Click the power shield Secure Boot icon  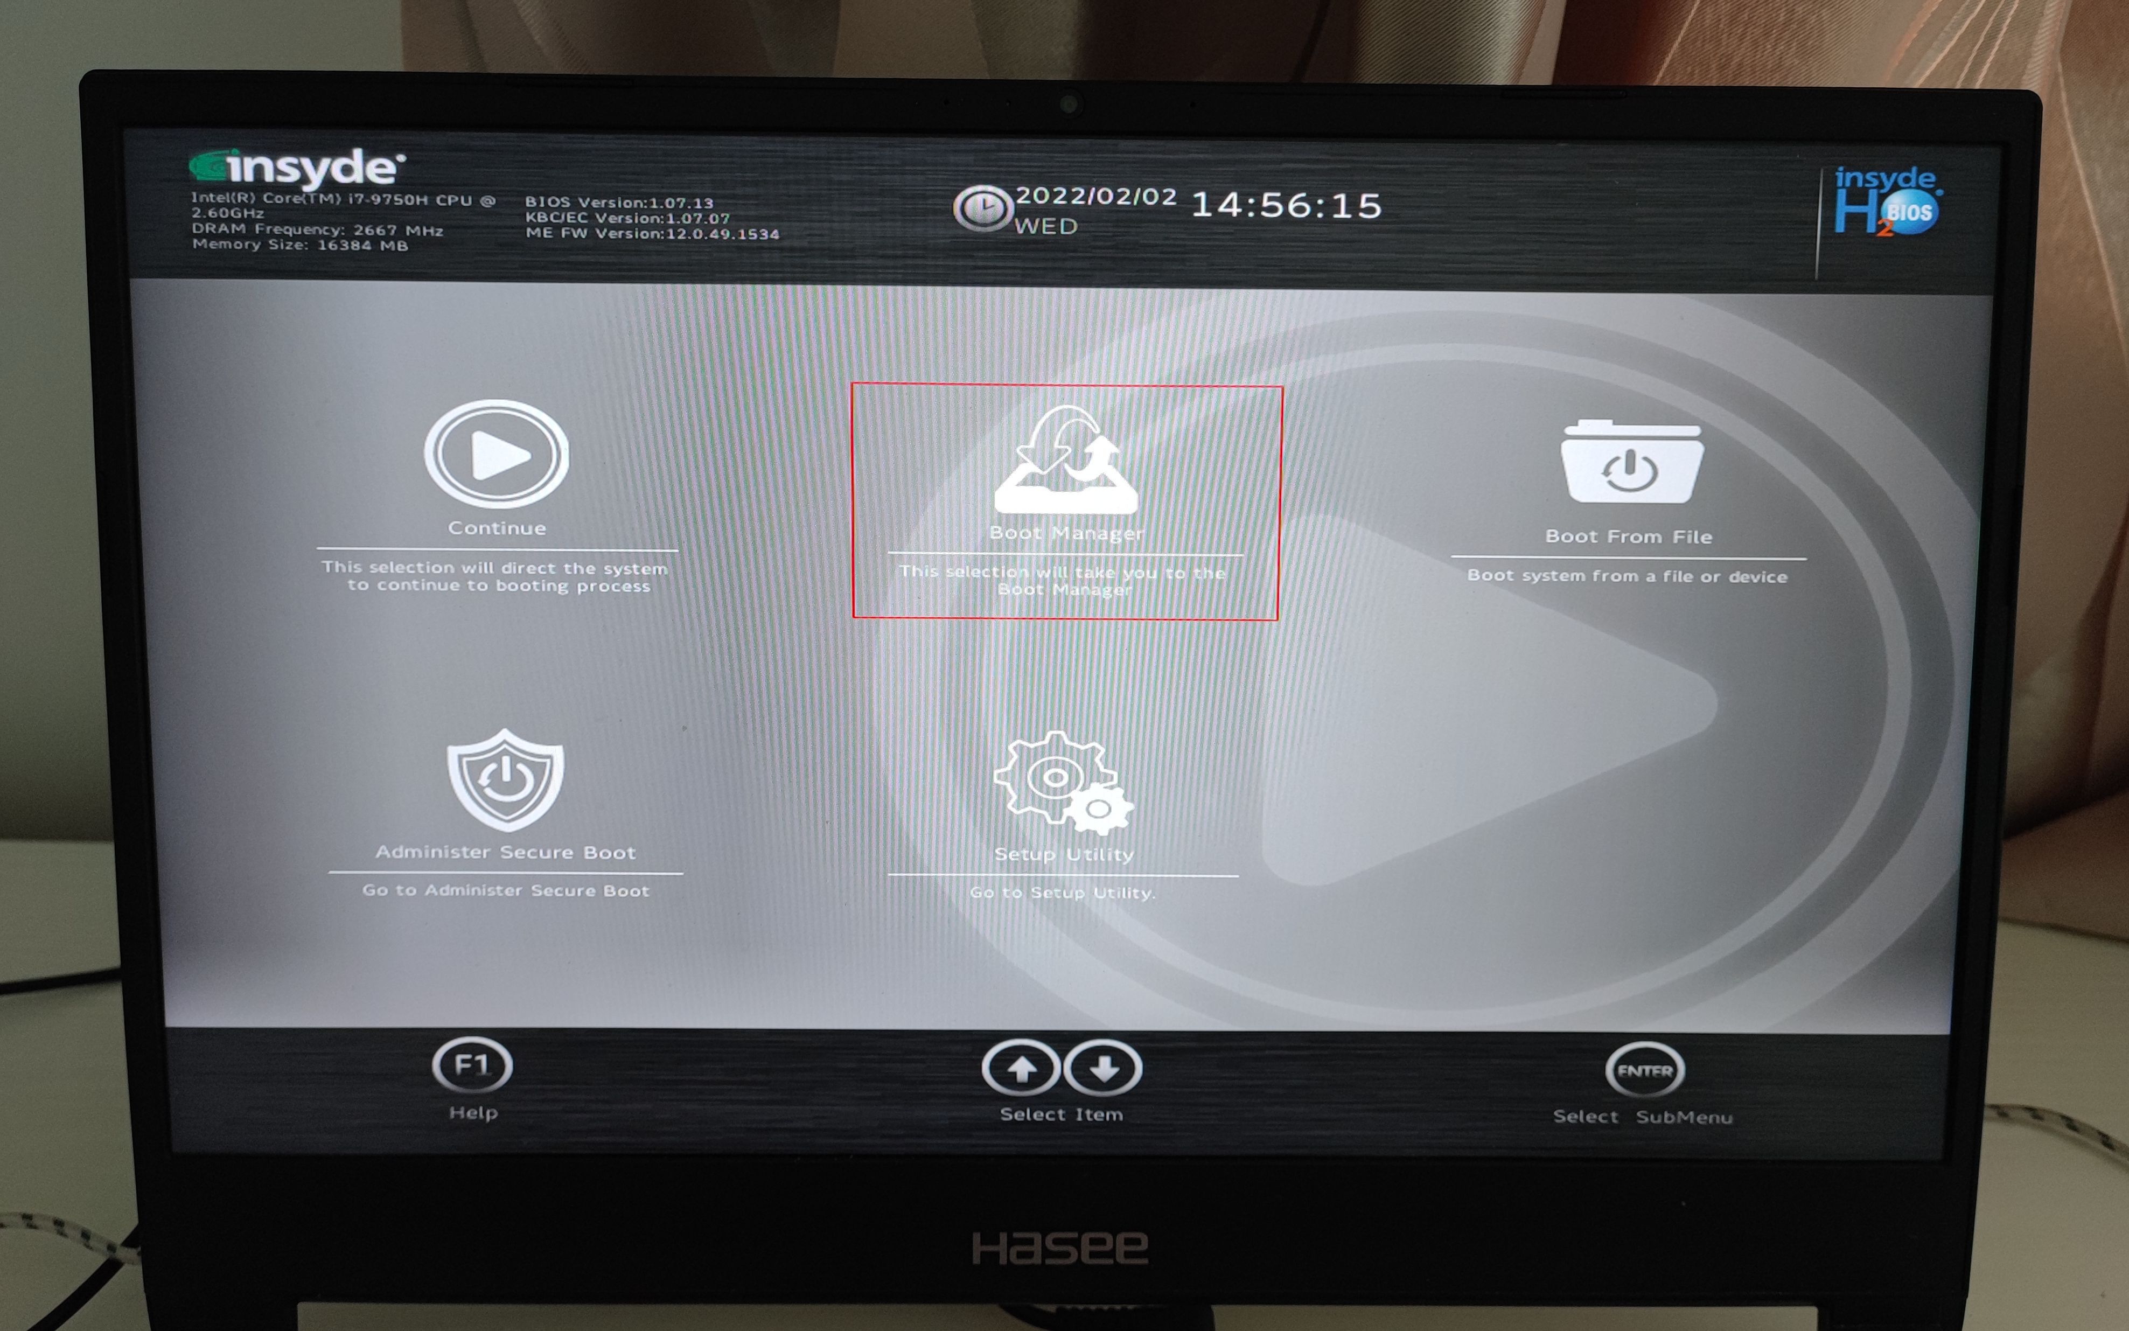[x=502, y=782]
